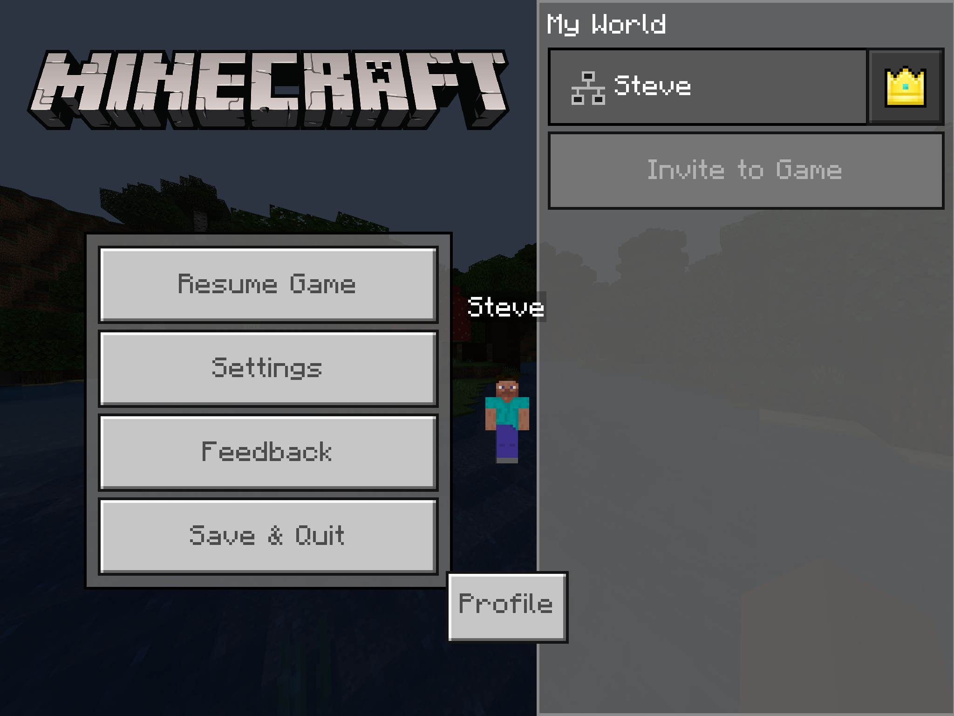Toggle multiplayer visibility for My World
The width and height of the screenshot is (954, 716).
coord(588,85)
